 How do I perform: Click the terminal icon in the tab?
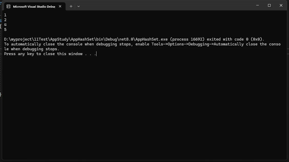[8, 6]
